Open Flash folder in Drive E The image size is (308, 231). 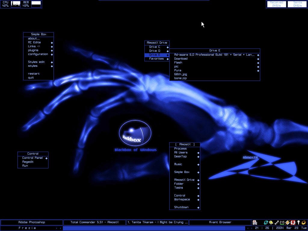pyautogui.click(x=215, y=63)
